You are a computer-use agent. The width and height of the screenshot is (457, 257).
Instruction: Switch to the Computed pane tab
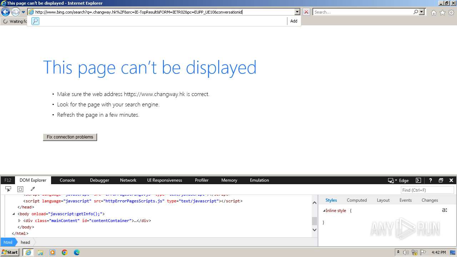pyautogui.click(x=357, y=200)
